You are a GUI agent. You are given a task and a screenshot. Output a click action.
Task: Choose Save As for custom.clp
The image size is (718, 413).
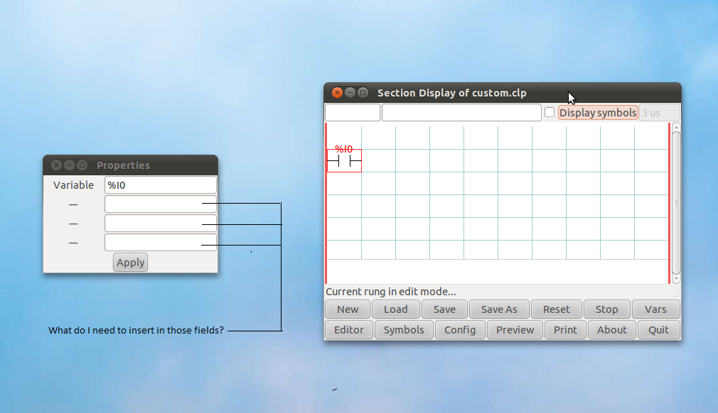[x=499, y=309]
